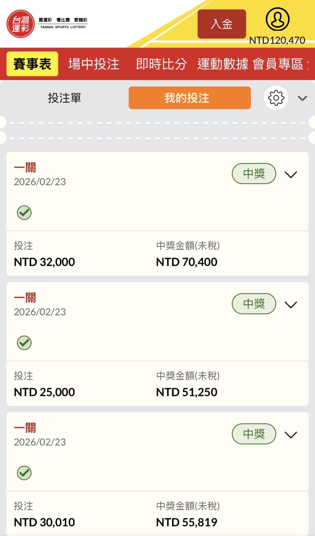This screenshot has height=536, width=315.
Task: Collapse bet panel using chevron beside gear
Action: point(302,98)
